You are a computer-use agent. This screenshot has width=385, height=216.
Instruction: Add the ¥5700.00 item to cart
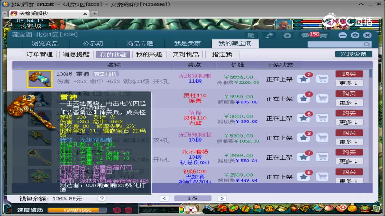pos(322,138)
